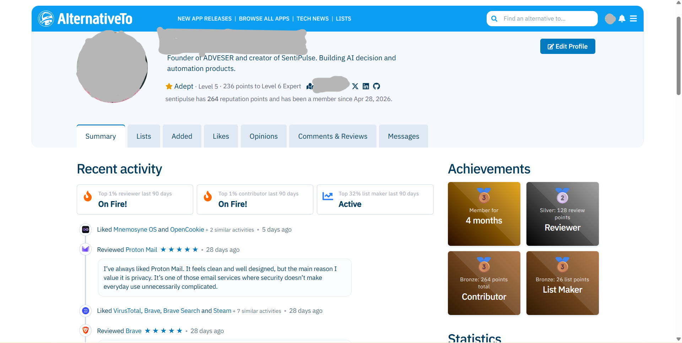Image resolution: width=682 pixels, height=343 pixels.
Task: Click the Silver Reviewer medal icon
Action: click(x=562, y=195)
